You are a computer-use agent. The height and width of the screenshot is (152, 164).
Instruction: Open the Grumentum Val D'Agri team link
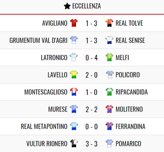point(38,40)
